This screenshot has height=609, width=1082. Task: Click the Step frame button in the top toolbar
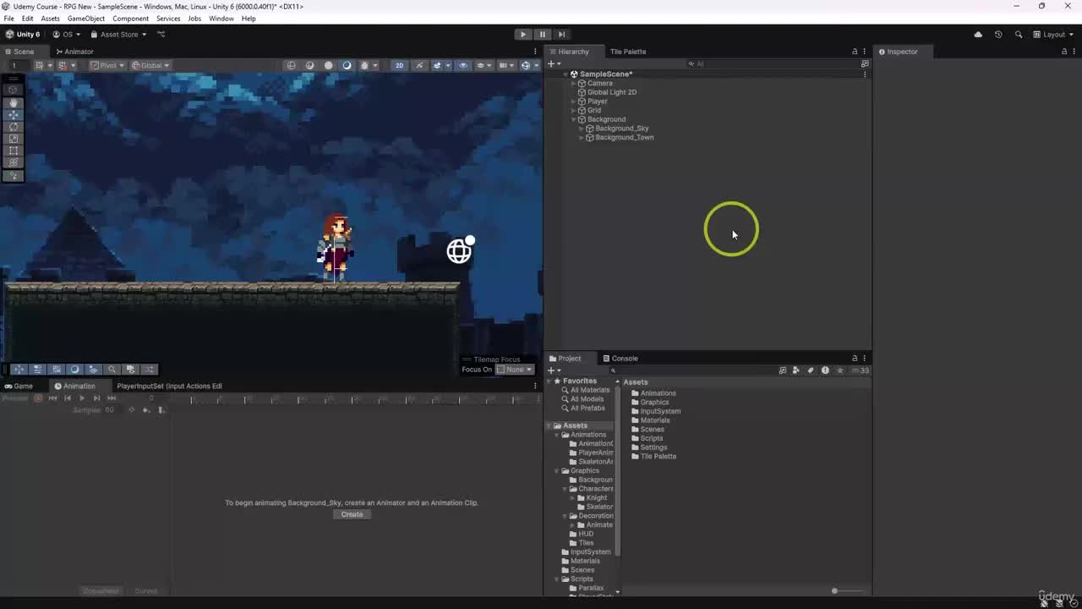tap(561, 35)
